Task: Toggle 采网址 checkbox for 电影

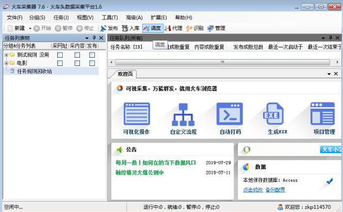Action: (x=60, y=63)
